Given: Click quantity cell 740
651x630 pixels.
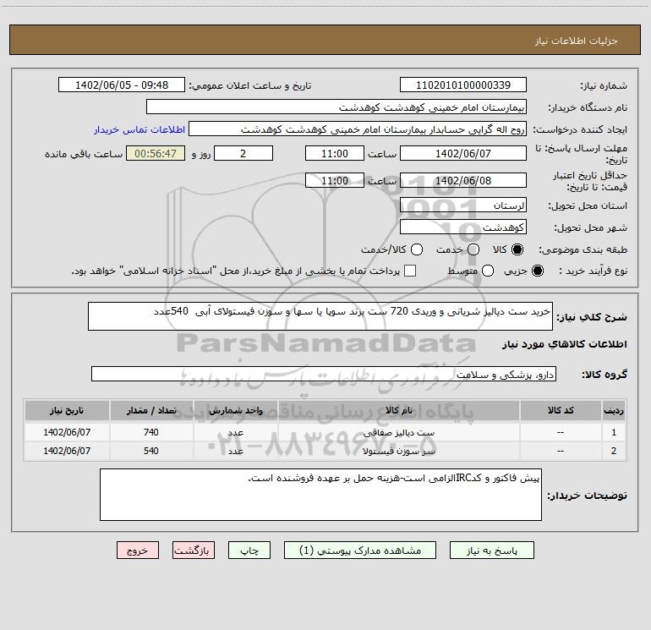Looking at the screenshot, I should pyautogui.click(x=151, y=432).
